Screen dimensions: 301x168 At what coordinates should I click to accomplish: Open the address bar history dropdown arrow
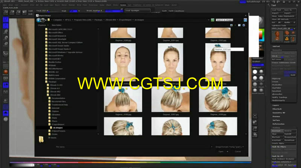pos(208,20)
